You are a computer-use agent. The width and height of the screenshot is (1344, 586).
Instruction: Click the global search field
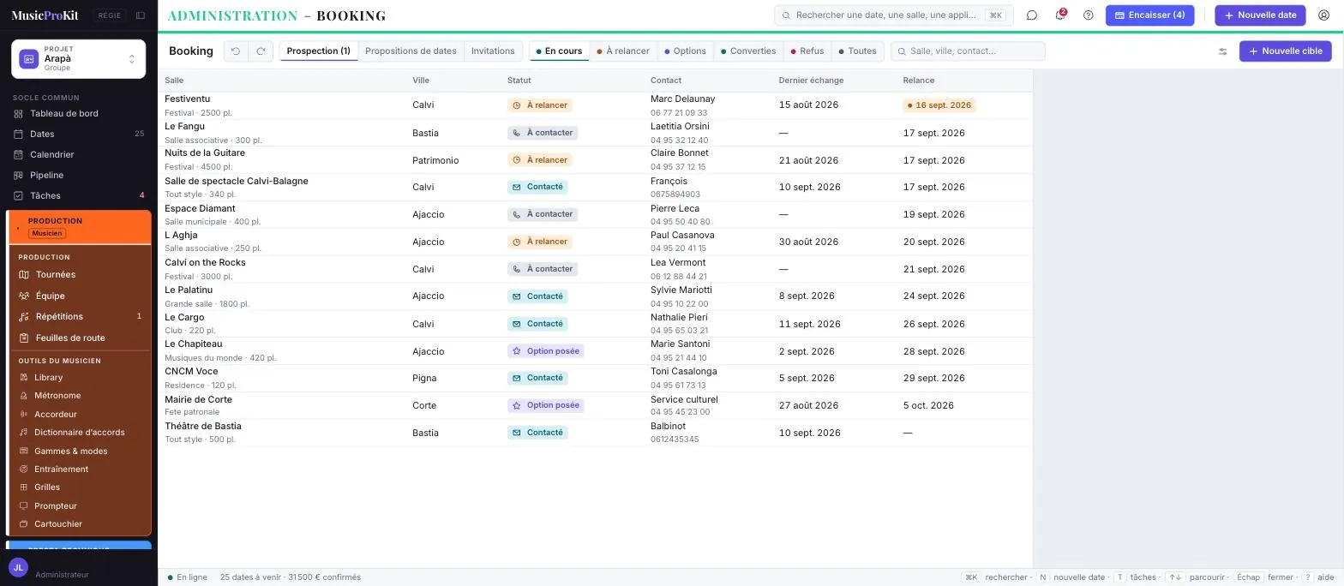tap(893, 15)
